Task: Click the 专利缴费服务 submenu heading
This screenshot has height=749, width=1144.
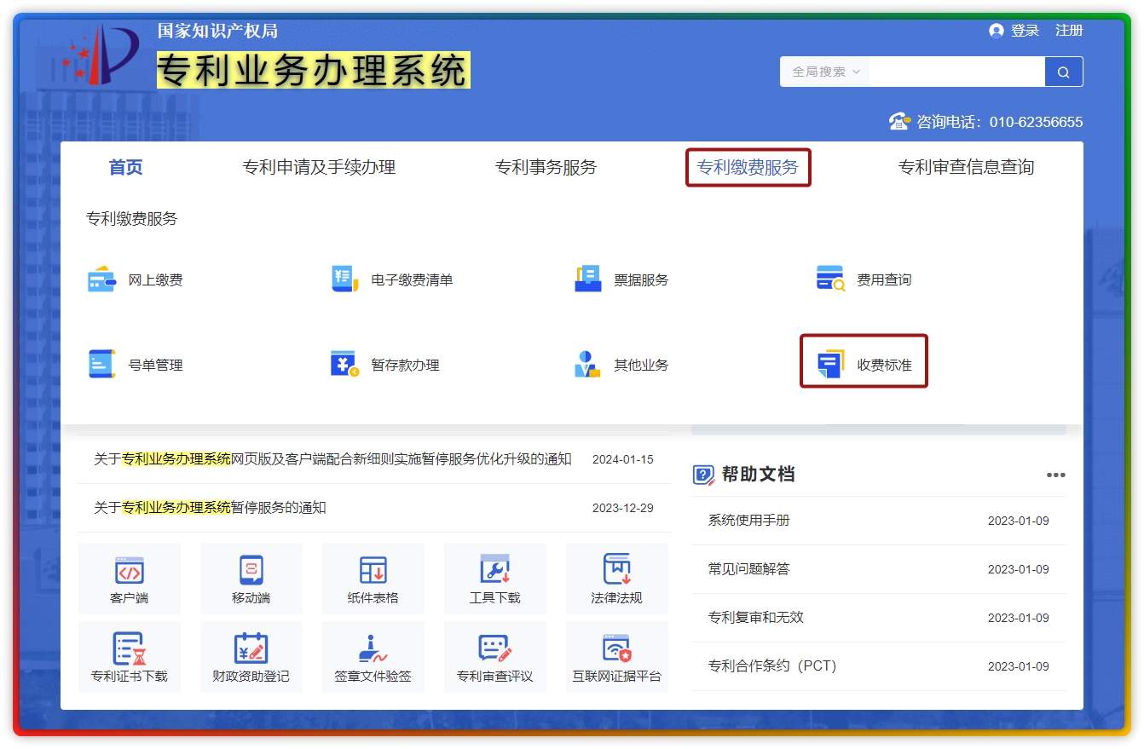Action: pyautogui.click(x=131, y=219)
